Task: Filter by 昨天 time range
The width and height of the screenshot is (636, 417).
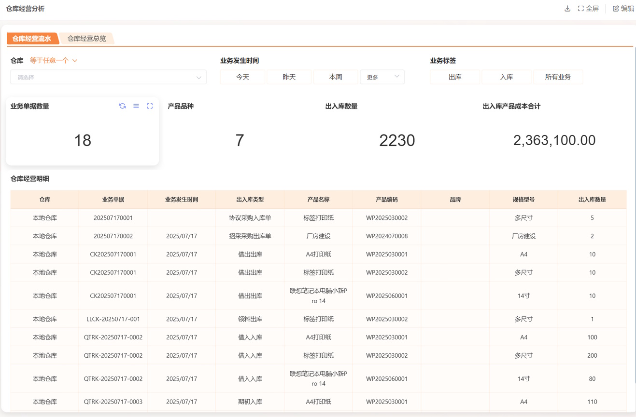Action: pos(289,77)
